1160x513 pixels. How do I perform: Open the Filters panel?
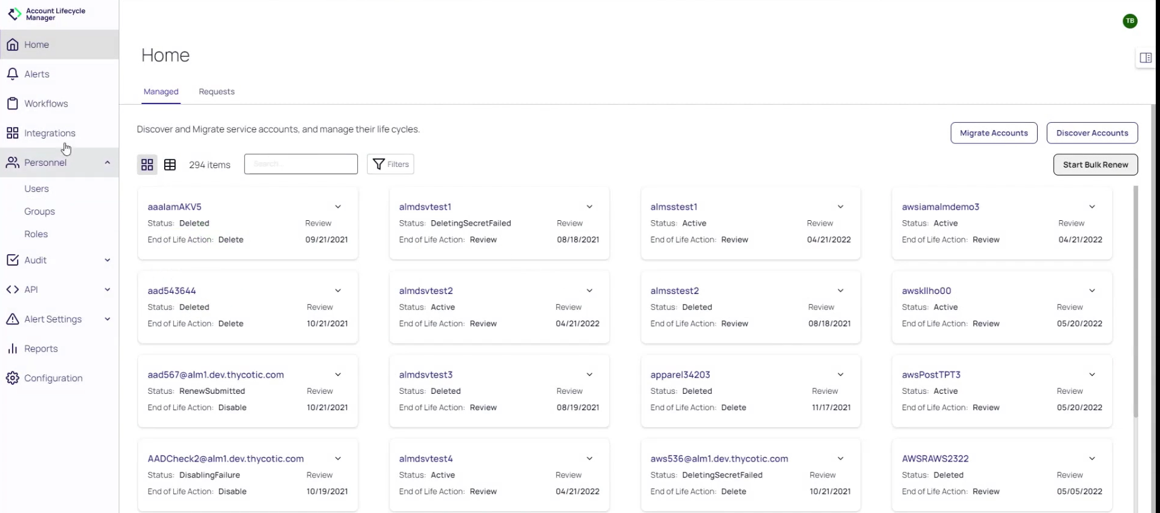coord(391,164)
